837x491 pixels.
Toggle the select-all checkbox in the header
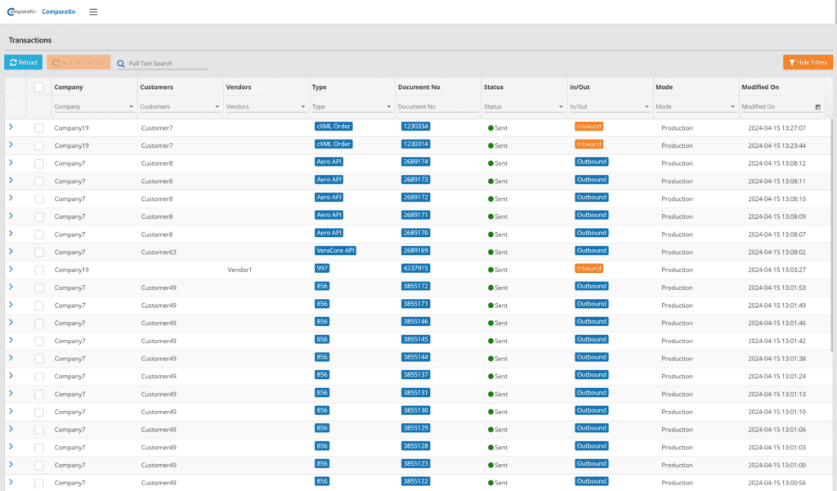(x=39, y=87)
